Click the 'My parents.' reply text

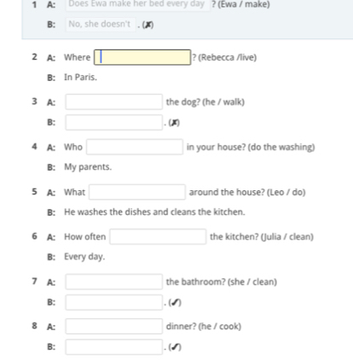pos(88,167)
